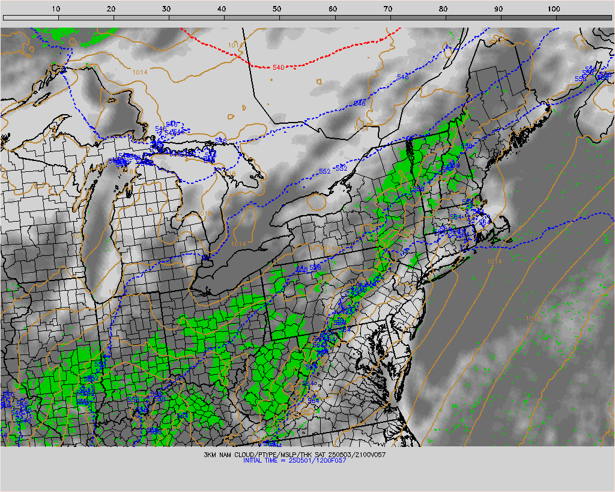Click the "70" label on the cloud scale
This screenshot has height=492, width=615.
(388, 9)
